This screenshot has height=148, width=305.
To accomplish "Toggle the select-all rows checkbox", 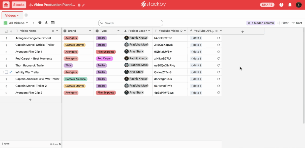I will tap(6, 31).
